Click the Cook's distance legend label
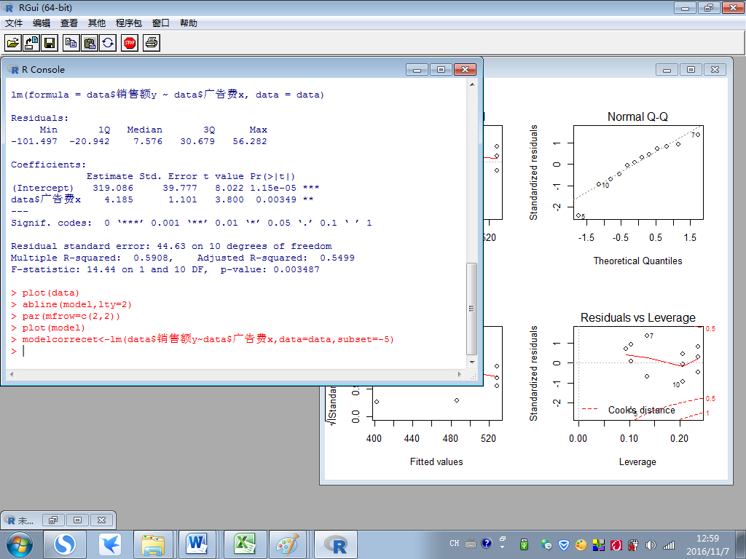 [x=641, y=411]
